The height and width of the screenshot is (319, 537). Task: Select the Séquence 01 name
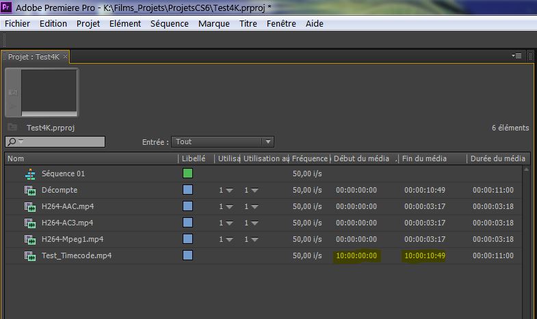pos(63,174)
